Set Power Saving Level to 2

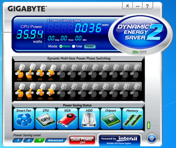(28, 140)
